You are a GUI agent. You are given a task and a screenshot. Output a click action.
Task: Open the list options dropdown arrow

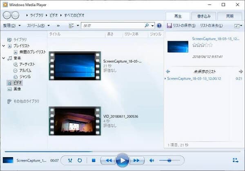[x=241, y=25]
